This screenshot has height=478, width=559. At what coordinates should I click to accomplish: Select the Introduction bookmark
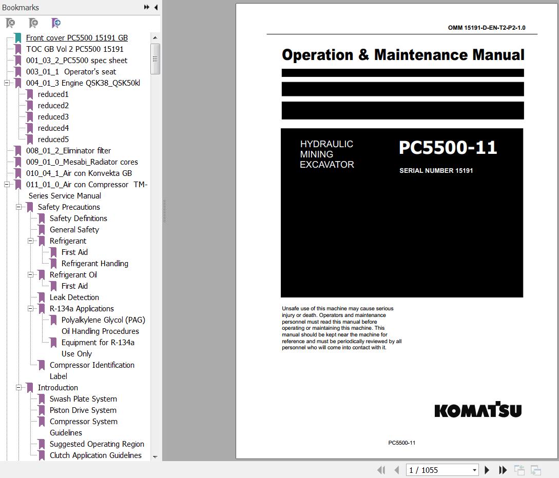[58, 388]
